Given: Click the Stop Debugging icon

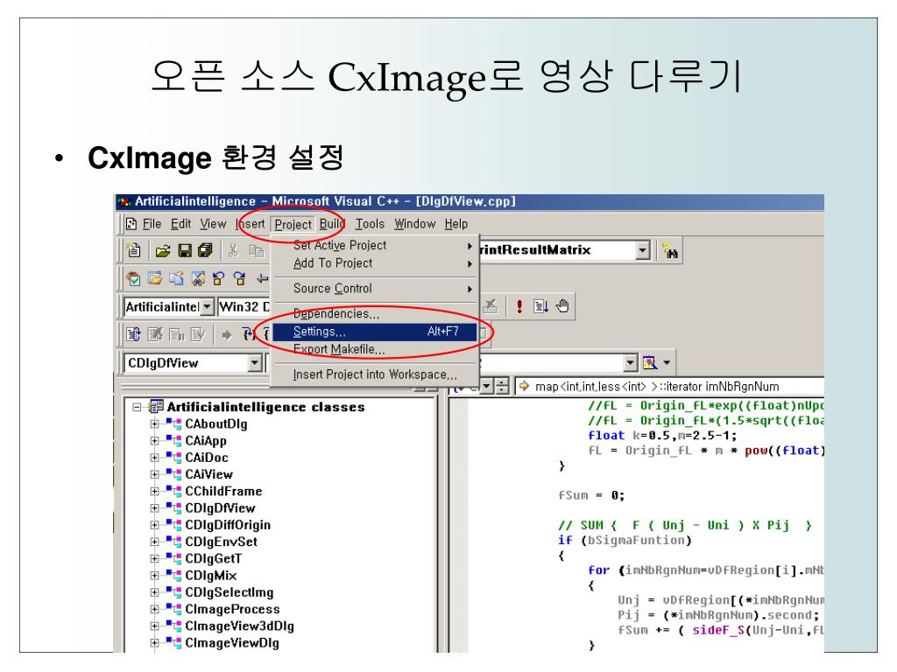Looking at the screenshot, I should point(155,334).
